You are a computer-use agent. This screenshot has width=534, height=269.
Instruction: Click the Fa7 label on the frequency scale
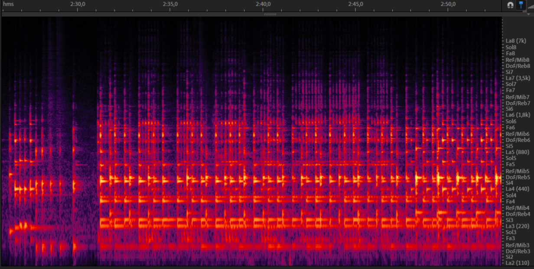pyautogui.click(x=510, y=90)
